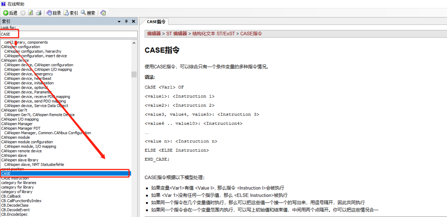Select 'can2.library, components' index entry
The width and height of the screenshot is (447, 217).
[x=26, y=42]
